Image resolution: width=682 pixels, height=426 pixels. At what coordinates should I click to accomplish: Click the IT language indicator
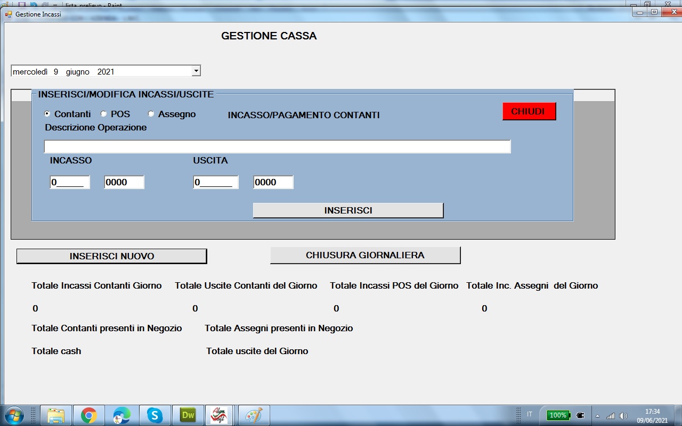tap(530, 414)
